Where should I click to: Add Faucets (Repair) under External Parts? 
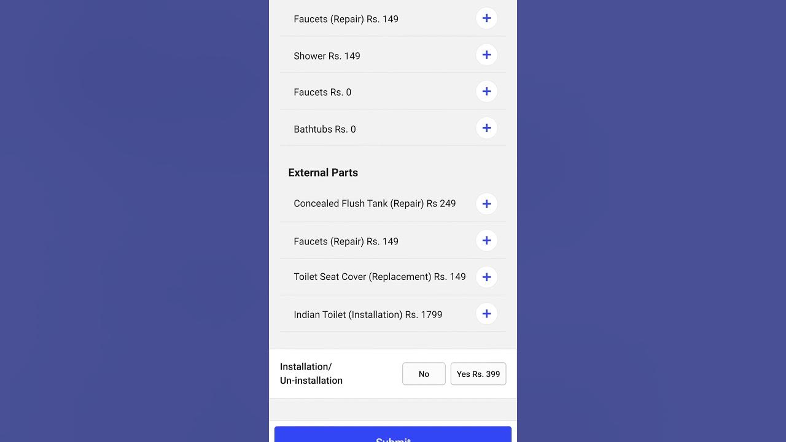[486, 241]
